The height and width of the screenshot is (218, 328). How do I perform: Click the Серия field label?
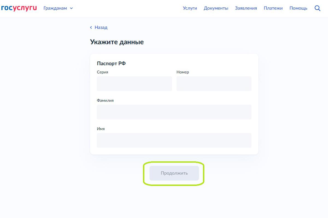click(x=102, y=72)
